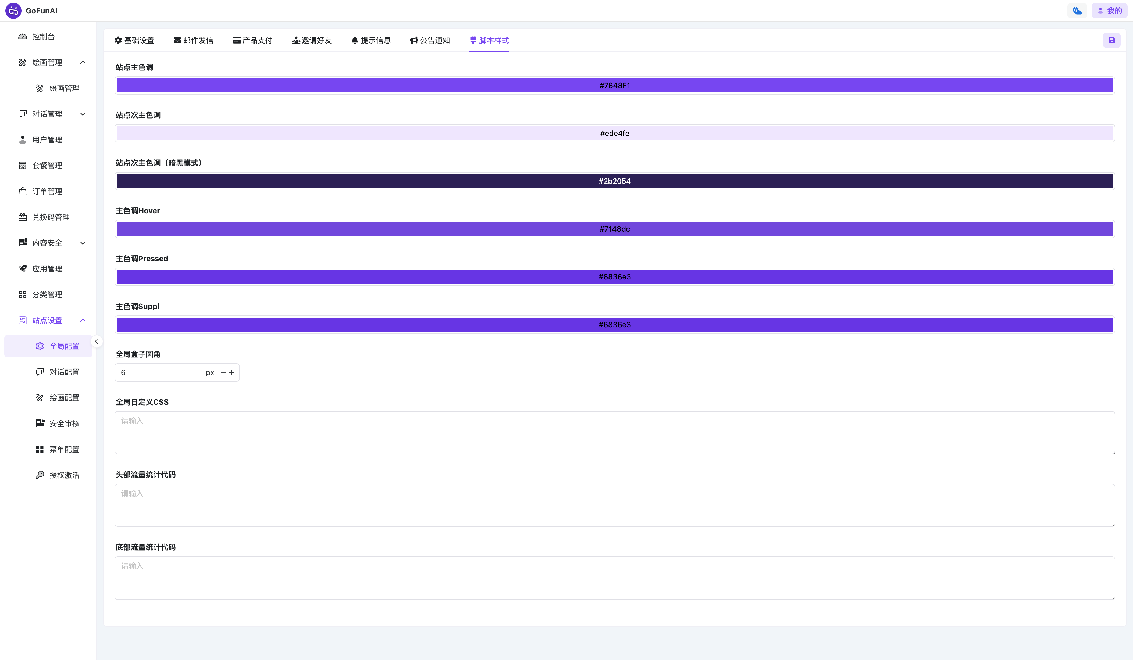Click the 全局自定义CSS text area
This screenshot has height=660, width=1133.
click(x=614, y=432)
